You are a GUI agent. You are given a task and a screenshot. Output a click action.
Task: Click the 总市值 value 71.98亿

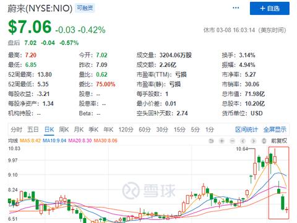coord(255,94)
